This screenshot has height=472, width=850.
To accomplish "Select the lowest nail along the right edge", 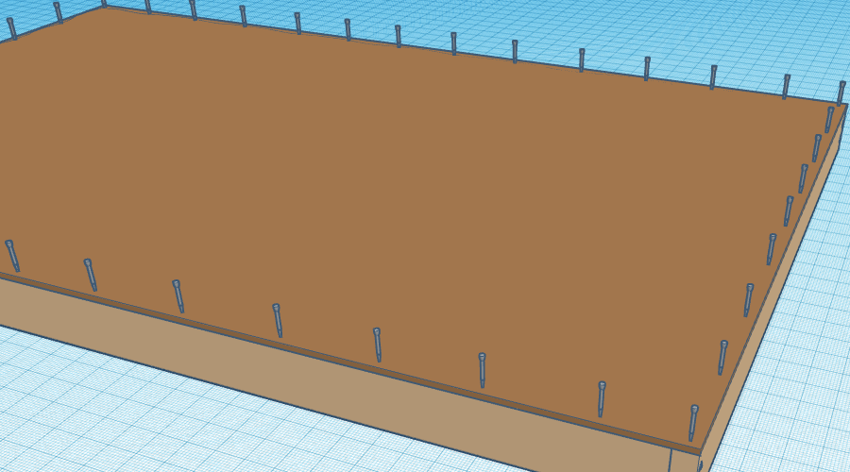I will click(x=722, y=357).
